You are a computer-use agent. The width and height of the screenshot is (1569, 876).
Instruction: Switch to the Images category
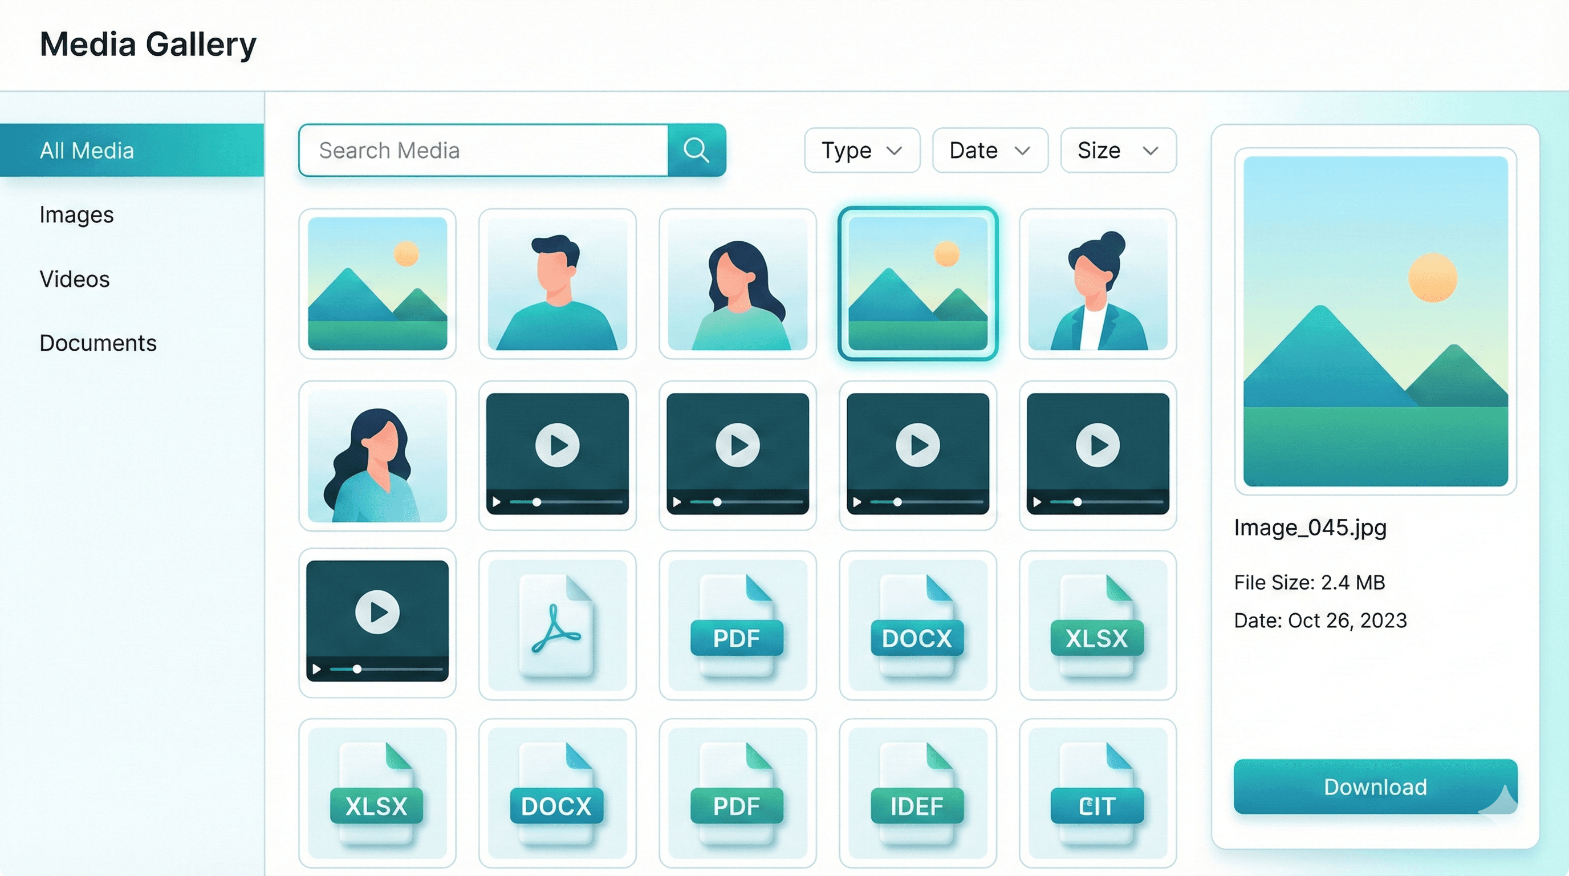(x=76, y=214)
